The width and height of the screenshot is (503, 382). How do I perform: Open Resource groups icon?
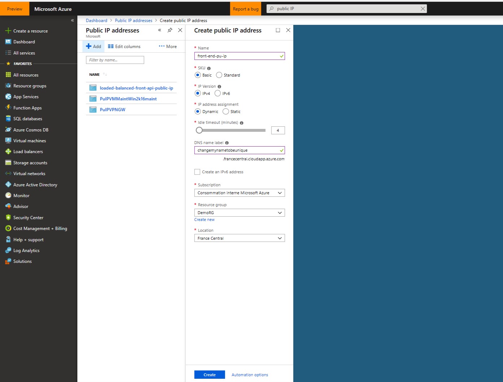[8, 86]
